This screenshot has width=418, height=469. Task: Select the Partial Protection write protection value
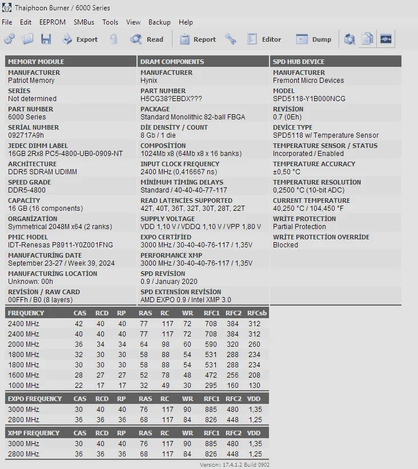click(299, 226)
